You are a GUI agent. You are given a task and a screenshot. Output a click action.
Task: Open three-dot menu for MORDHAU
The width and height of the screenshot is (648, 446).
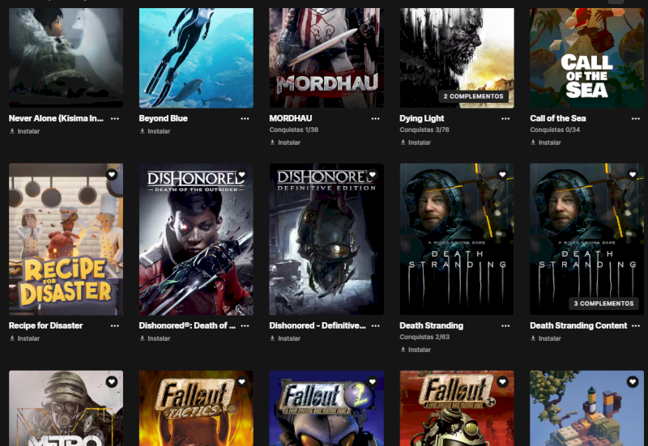(375, 118)
